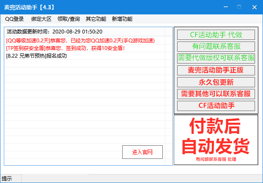This screenshot has width=263, height=183.
Task: Click the 活动数据更新时间 header line
Action: point(54,32)
